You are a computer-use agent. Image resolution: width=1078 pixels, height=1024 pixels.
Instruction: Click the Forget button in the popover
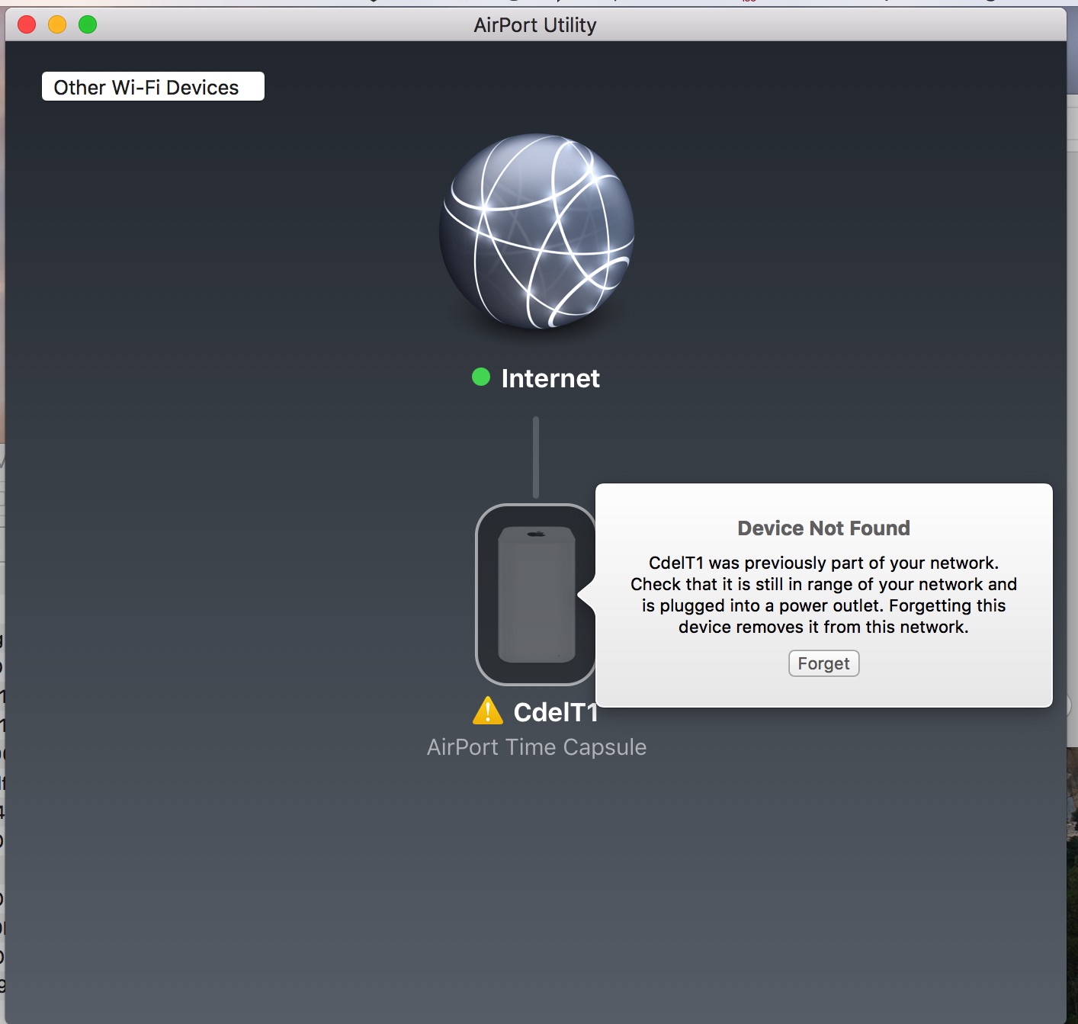tap(823, 663)
